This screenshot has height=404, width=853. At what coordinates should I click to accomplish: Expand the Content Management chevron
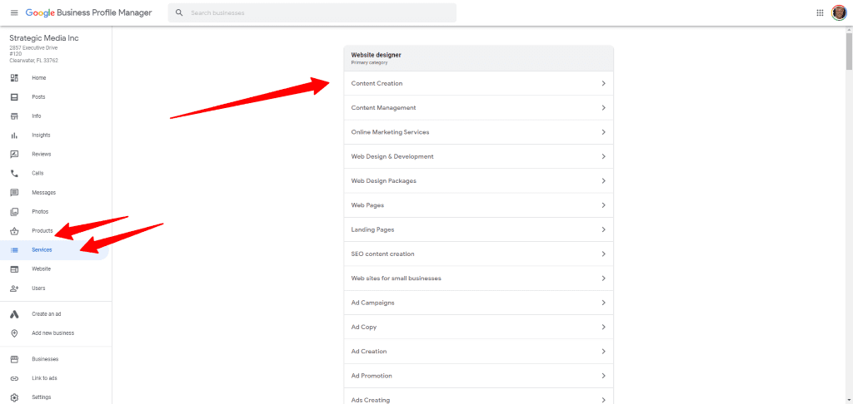(603, 107)
